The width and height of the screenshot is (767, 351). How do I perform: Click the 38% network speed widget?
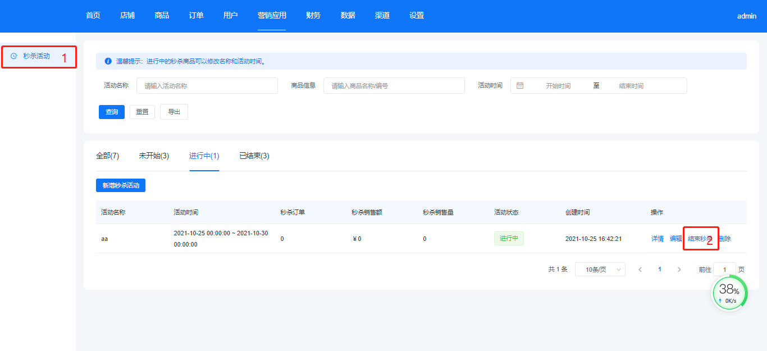[x=729, y=293]
